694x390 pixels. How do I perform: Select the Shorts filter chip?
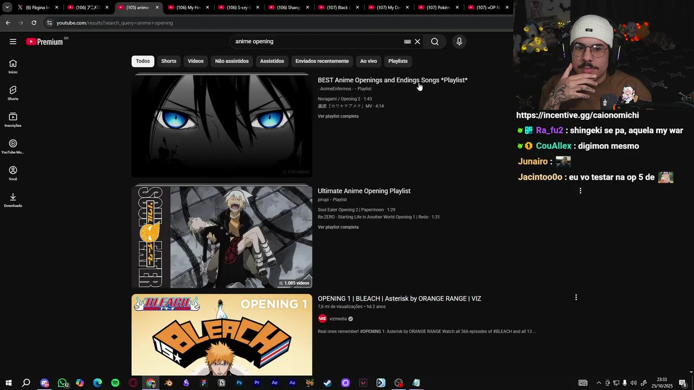tap(169, 61)
